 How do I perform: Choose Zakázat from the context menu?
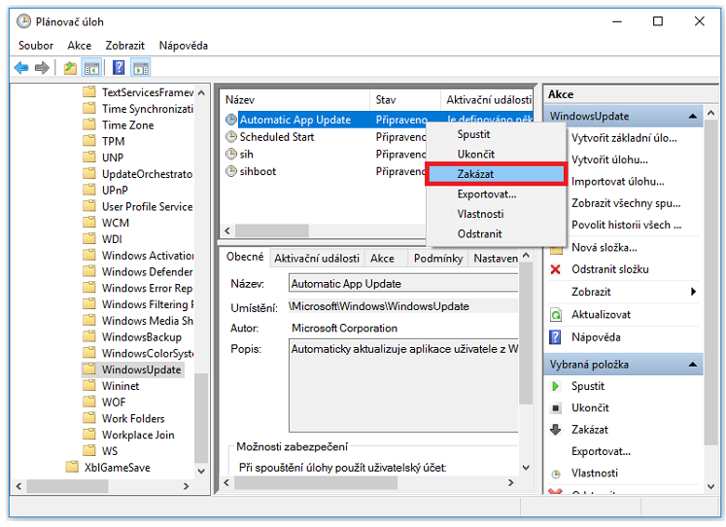click(x=497, y=174)
